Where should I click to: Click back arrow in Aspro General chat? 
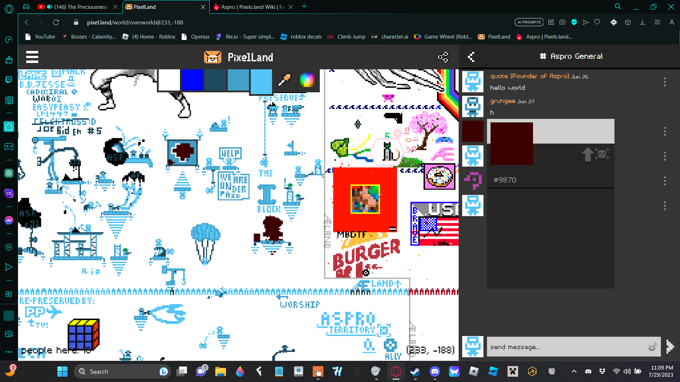(x=471, y=57)
